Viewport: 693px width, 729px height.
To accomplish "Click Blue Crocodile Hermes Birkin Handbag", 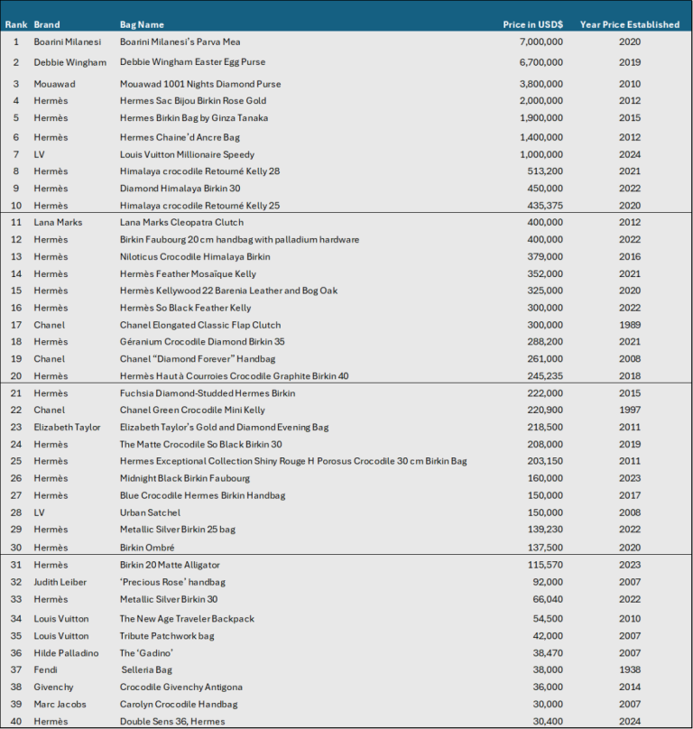I will coord(203,496).
